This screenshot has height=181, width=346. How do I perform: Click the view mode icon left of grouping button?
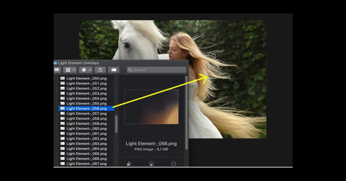(x=57, y=70)
